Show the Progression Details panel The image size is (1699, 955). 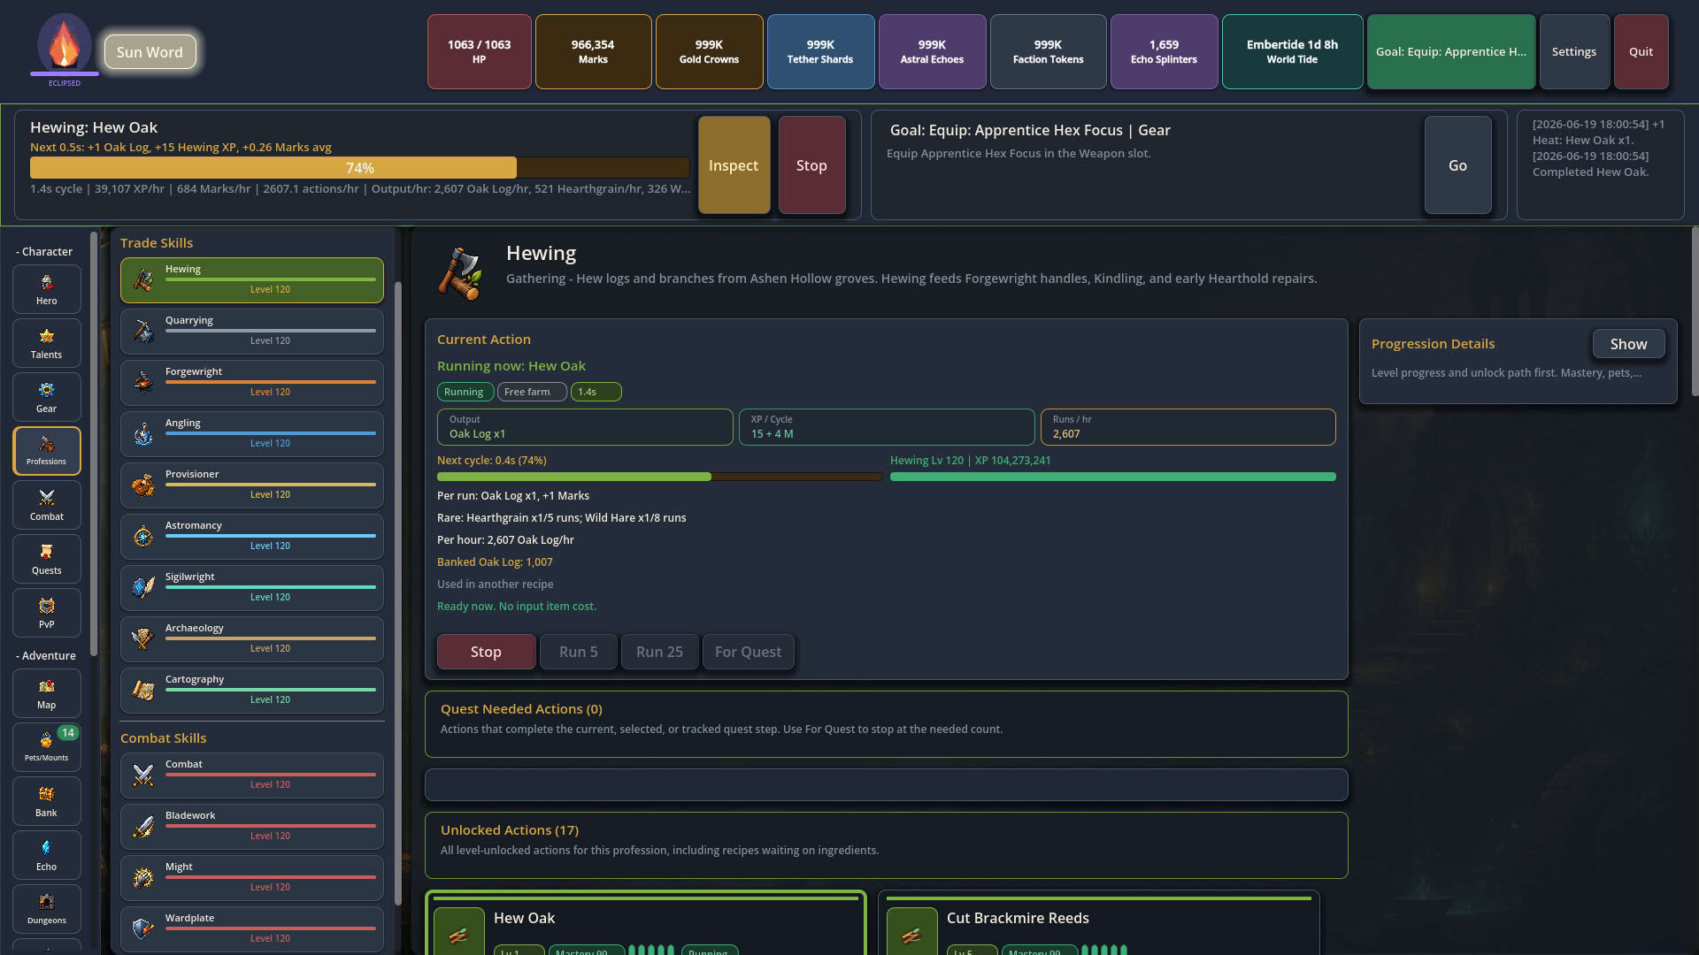(x=1628, y=344)
